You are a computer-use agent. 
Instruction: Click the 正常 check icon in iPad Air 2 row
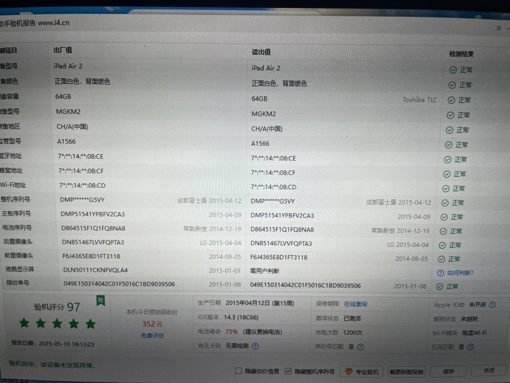[x=453, y=70]
